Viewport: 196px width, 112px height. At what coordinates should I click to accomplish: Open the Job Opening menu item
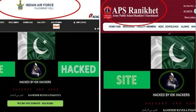pos(56,22)
